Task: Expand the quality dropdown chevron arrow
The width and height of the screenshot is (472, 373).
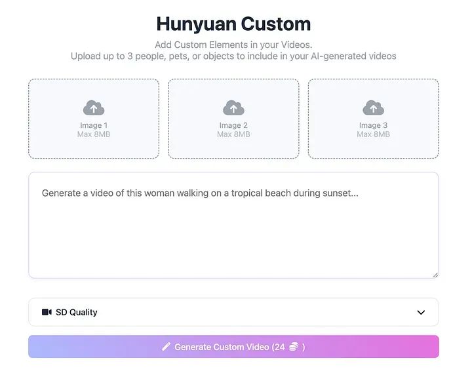Action: pos(421,312)
